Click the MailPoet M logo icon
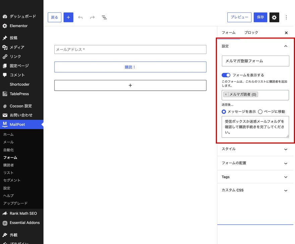This screenshot has height=244, width=295. click(5, 125)
